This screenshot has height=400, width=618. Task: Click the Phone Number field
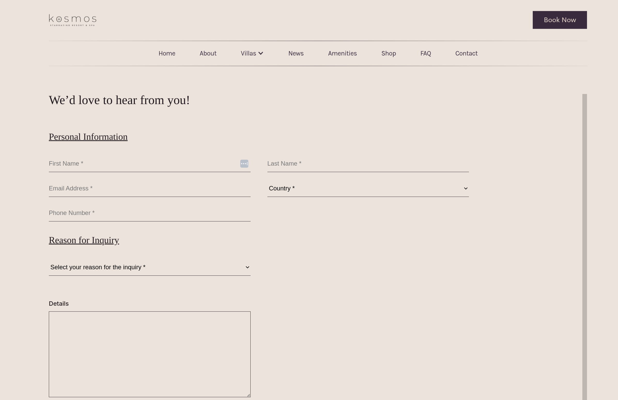(x=150, y=213)
